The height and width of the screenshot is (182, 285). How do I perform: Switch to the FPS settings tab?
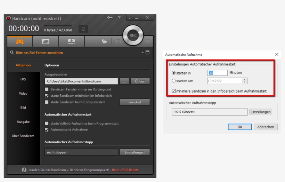(x=23, y=79)
